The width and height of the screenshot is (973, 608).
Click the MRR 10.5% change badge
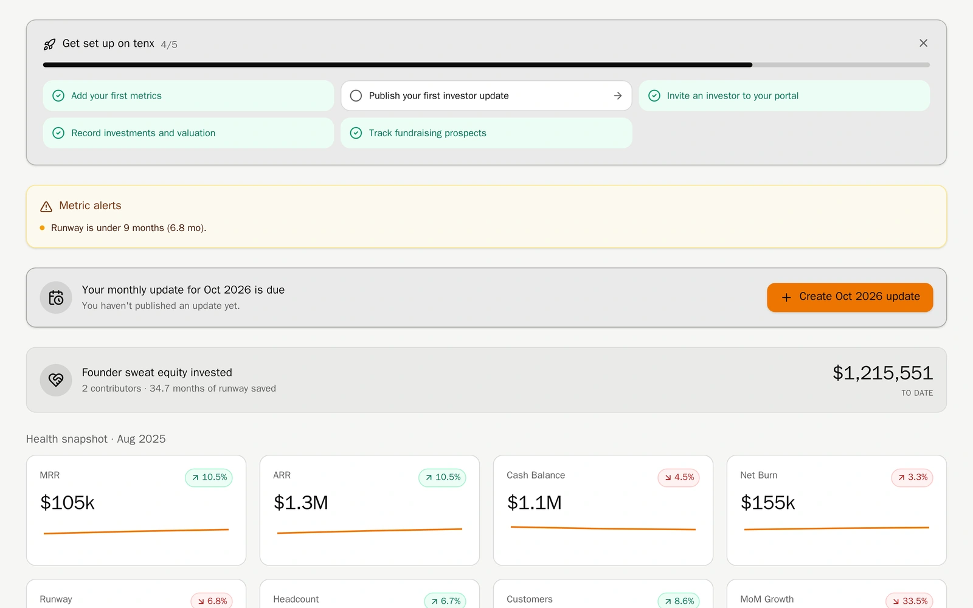pyautogui.click(x=209, y=477)
